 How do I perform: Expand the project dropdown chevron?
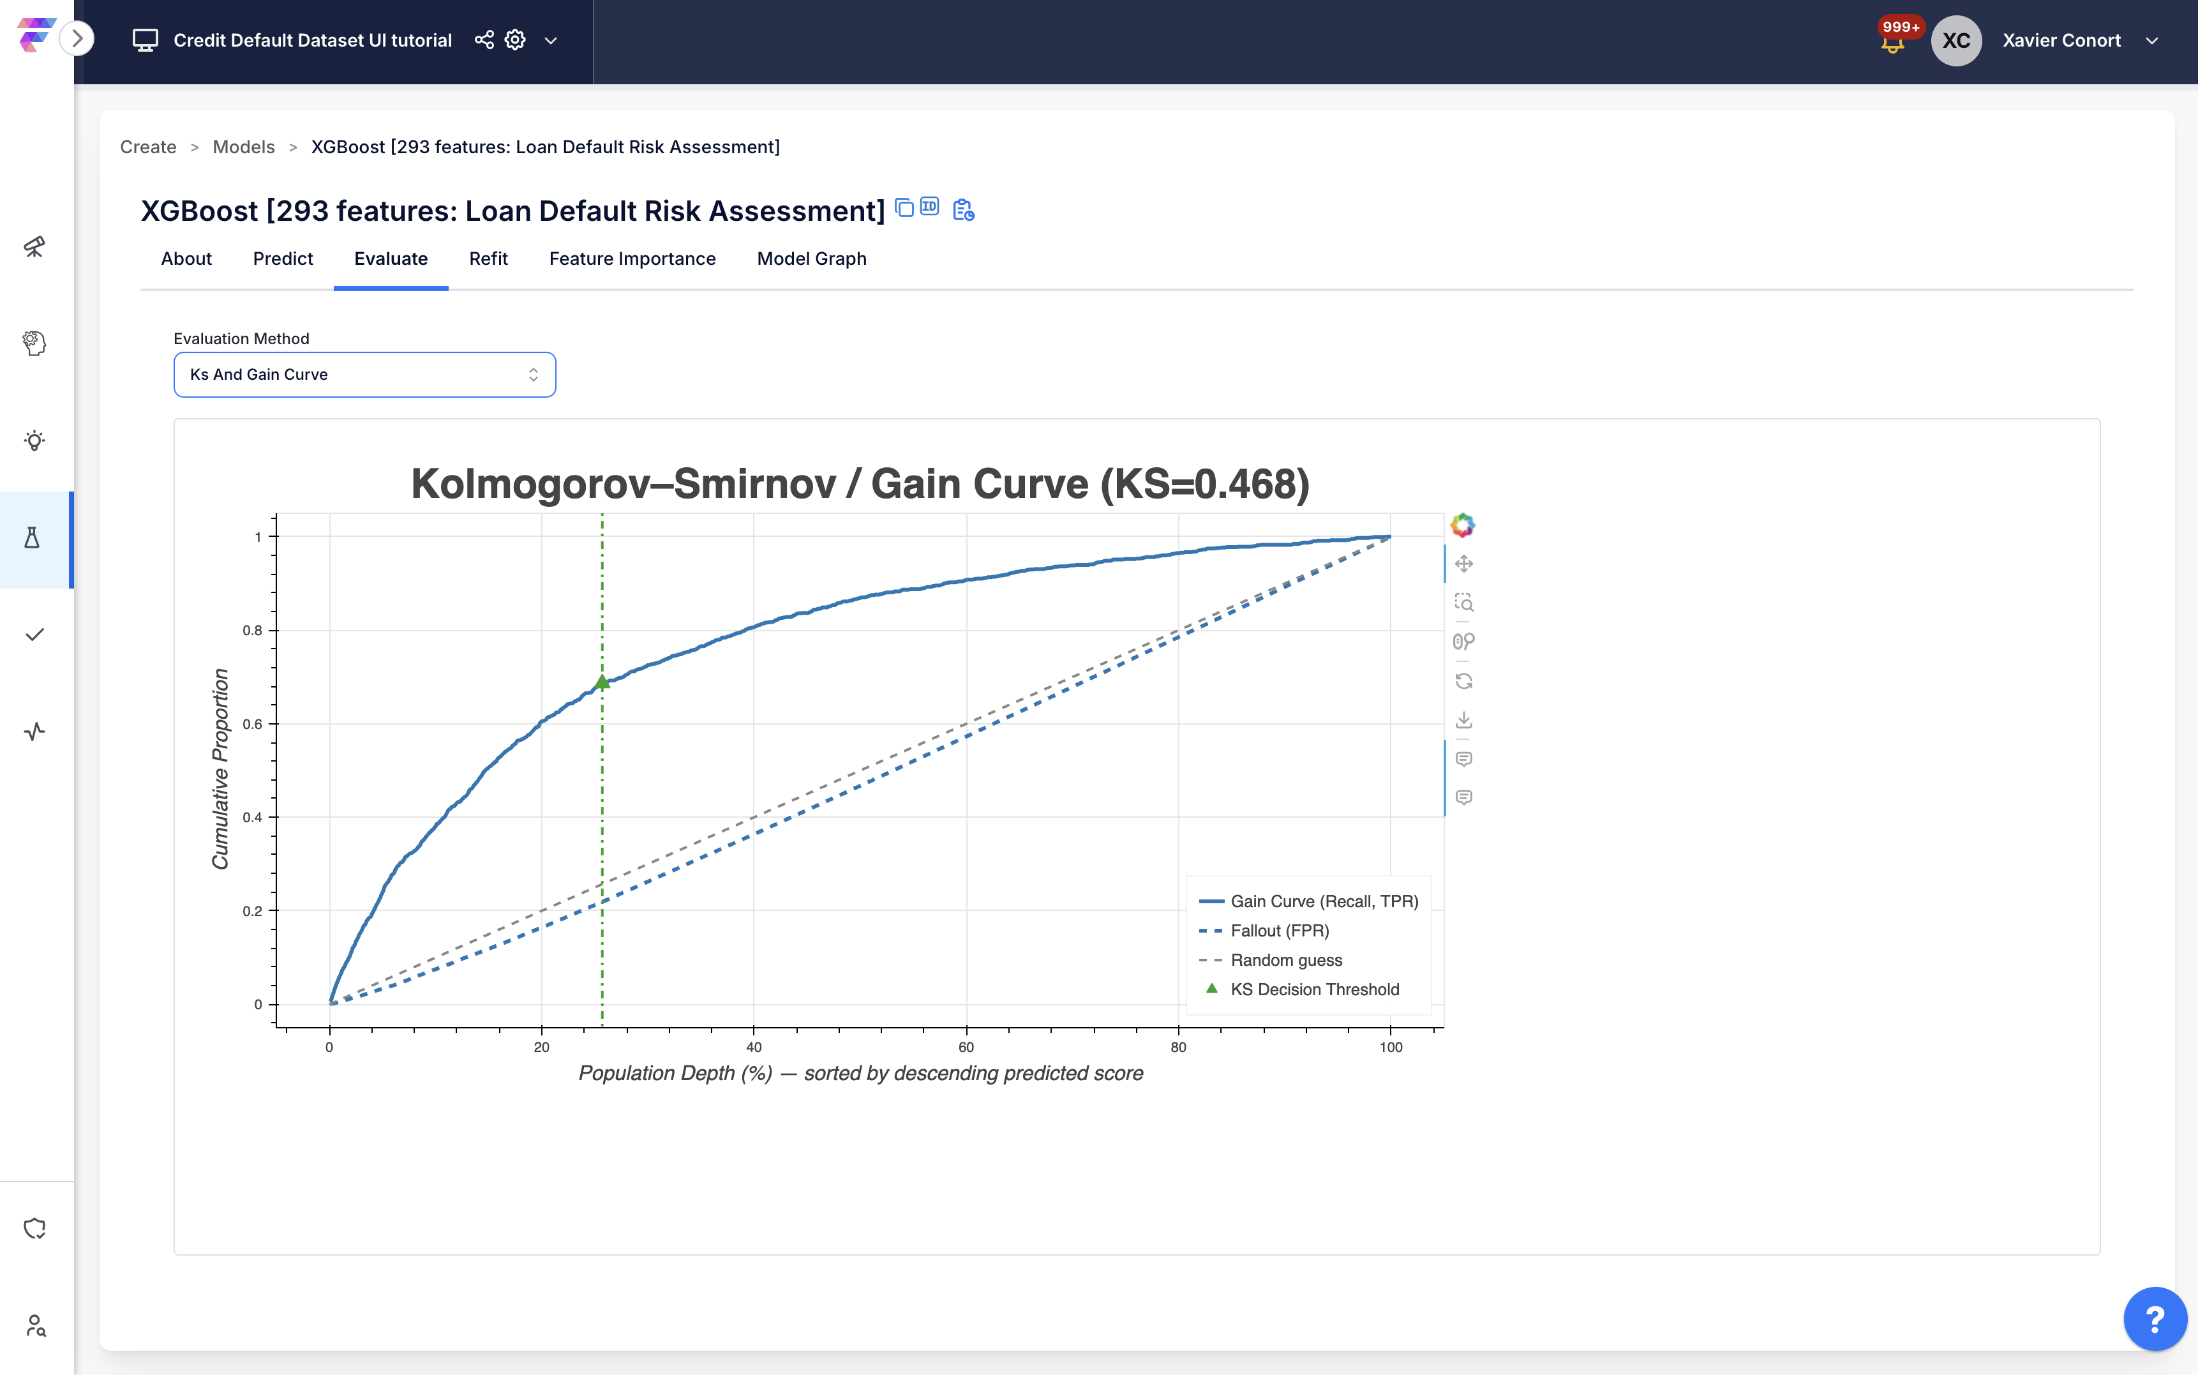coord(550,41)
